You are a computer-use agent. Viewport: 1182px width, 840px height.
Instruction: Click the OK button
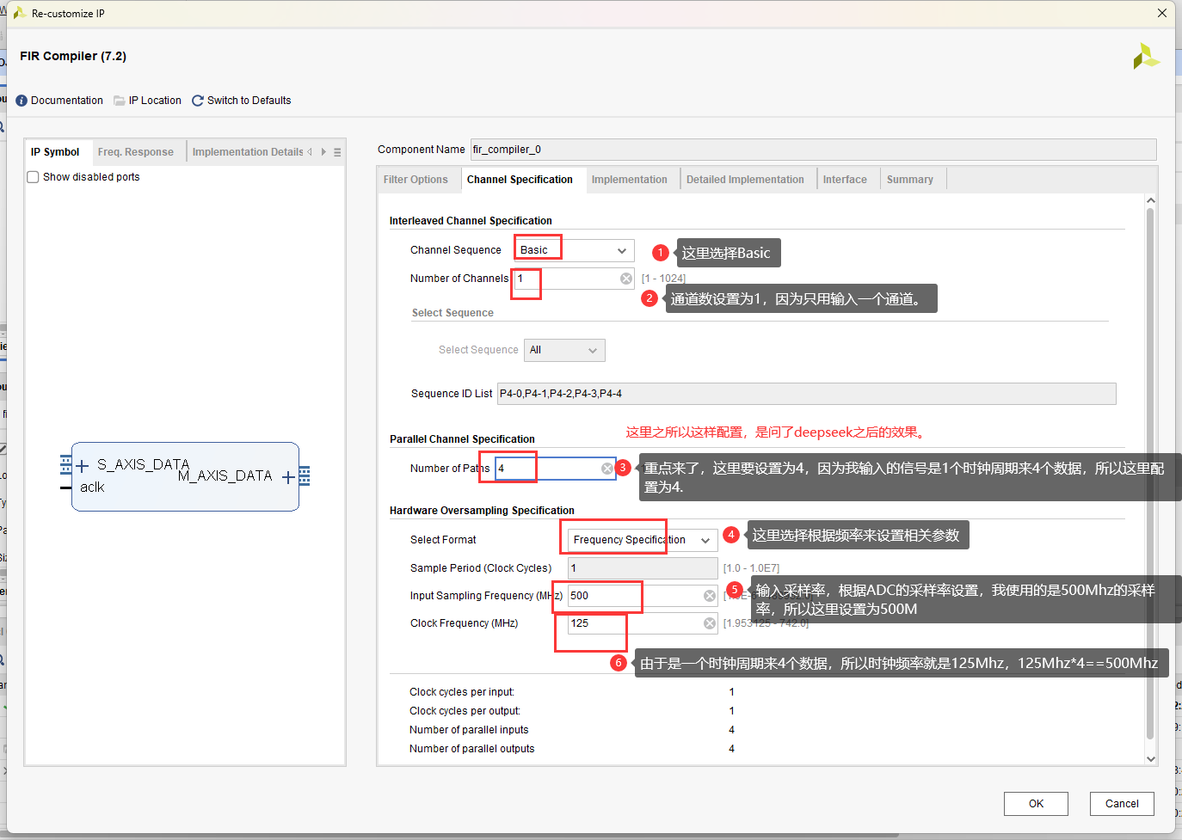pyautogui.click(x=1036, y=804)
